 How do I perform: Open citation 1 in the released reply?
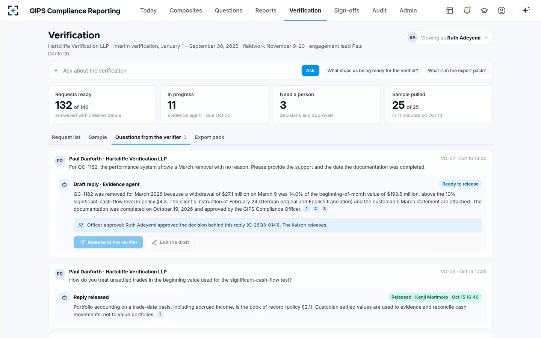[x=160, y=314]
